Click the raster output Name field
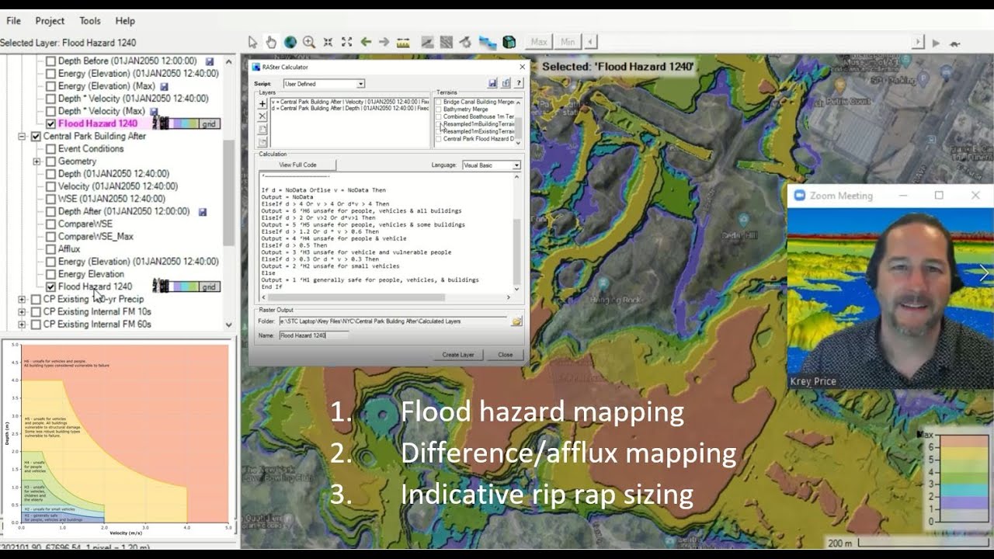Viewport: 994px width, 559px height. pos(312,335)
